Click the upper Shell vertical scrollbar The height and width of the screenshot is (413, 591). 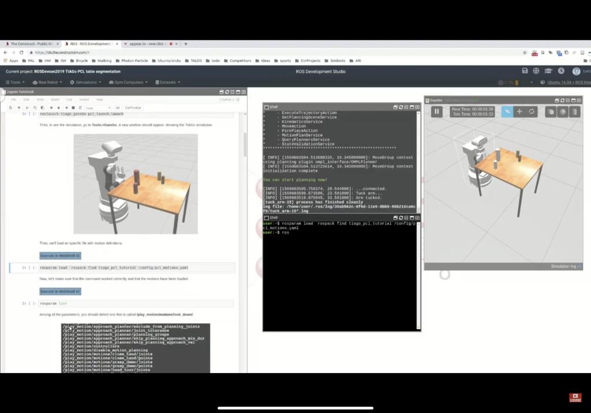pyautogui.click(x=418, y=162)
